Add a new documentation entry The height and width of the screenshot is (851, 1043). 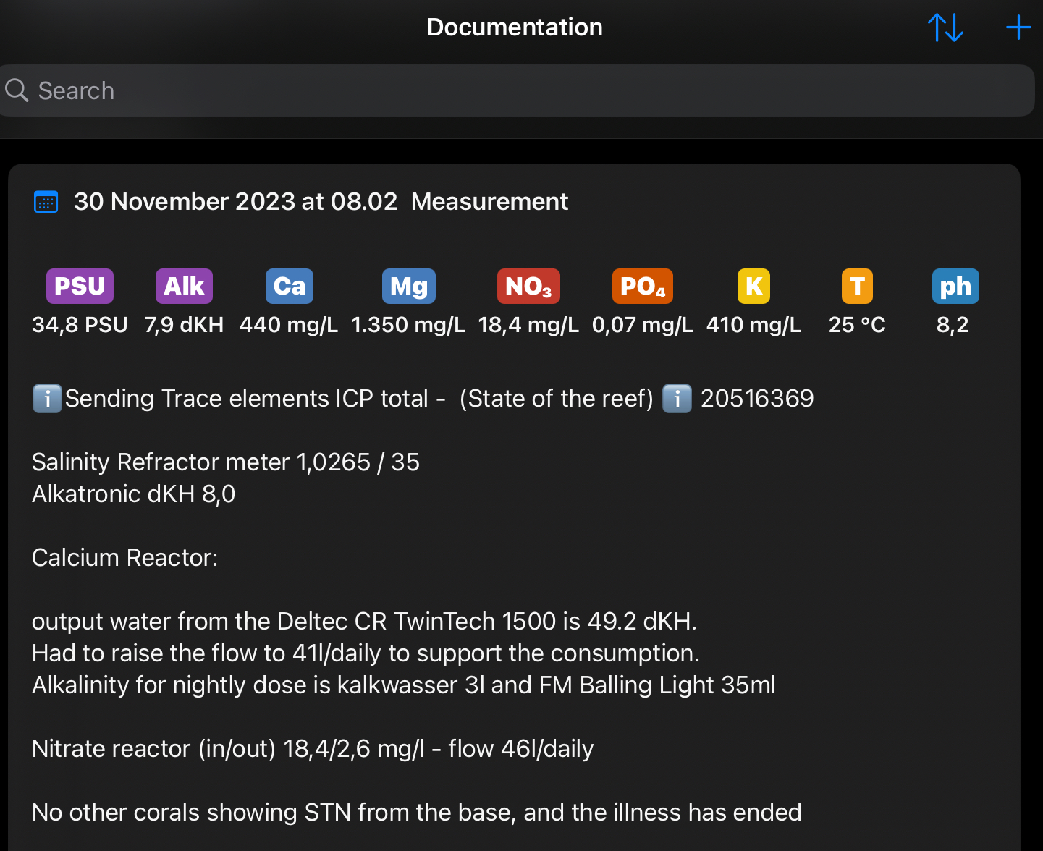coord(1018,28)
